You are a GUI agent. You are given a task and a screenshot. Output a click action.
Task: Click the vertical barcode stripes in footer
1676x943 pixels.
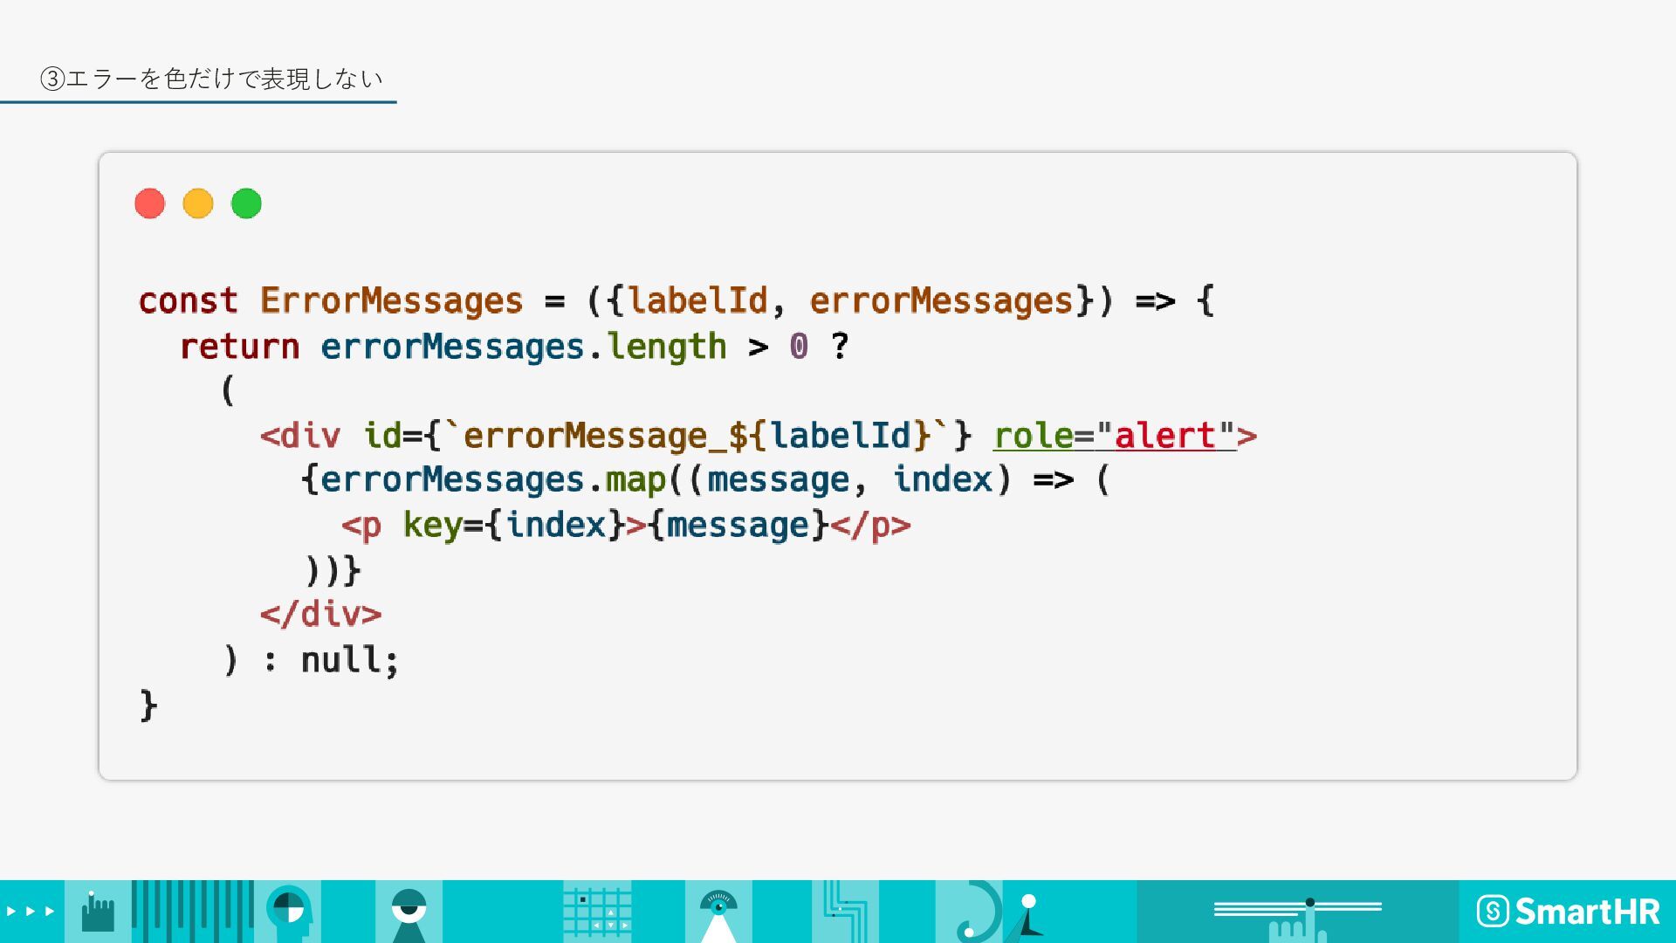tap(192, 912)
